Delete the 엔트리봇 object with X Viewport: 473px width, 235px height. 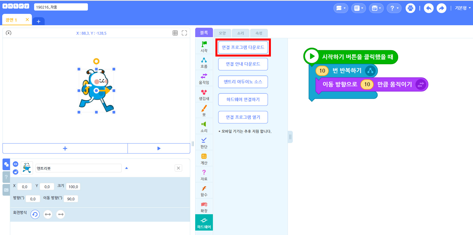click(178, 168)
